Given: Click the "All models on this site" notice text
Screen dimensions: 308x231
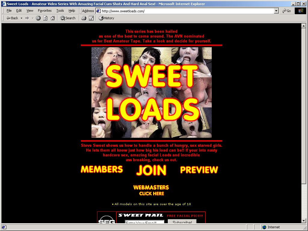Looking at the screenshot, I should [x=152, y=204].
